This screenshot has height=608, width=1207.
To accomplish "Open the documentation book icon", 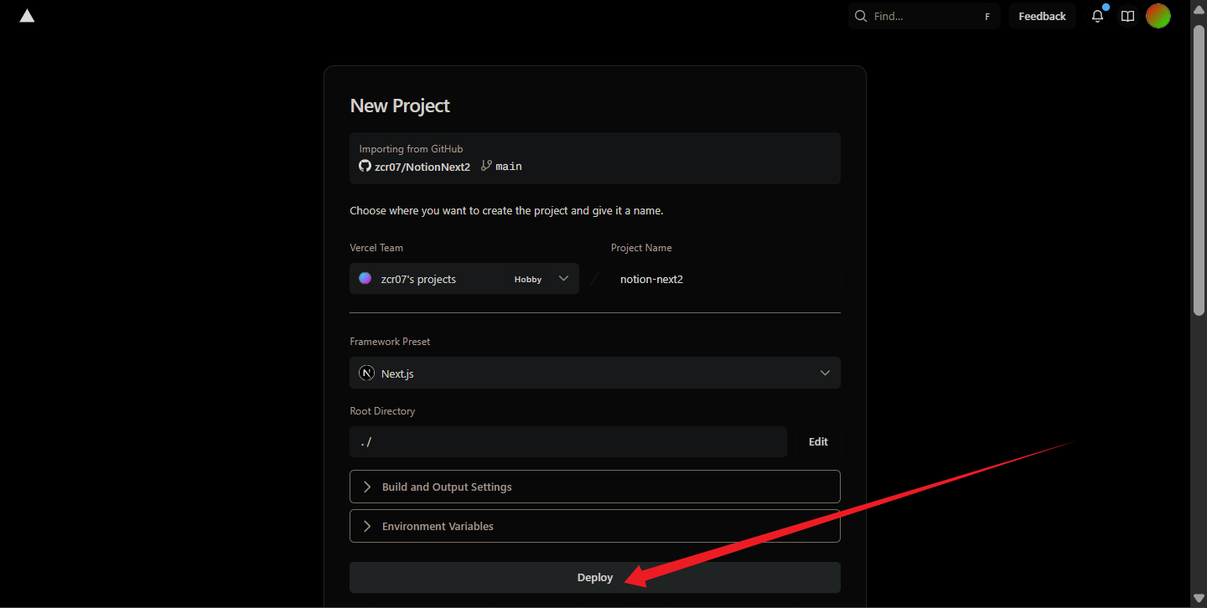I will [1128, 16].
